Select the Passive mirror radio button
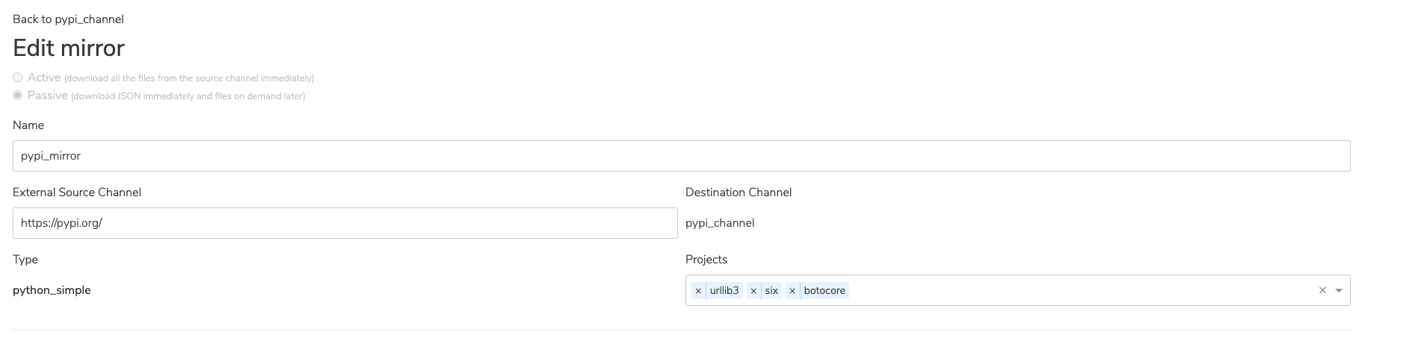 [x=17, y=96]
